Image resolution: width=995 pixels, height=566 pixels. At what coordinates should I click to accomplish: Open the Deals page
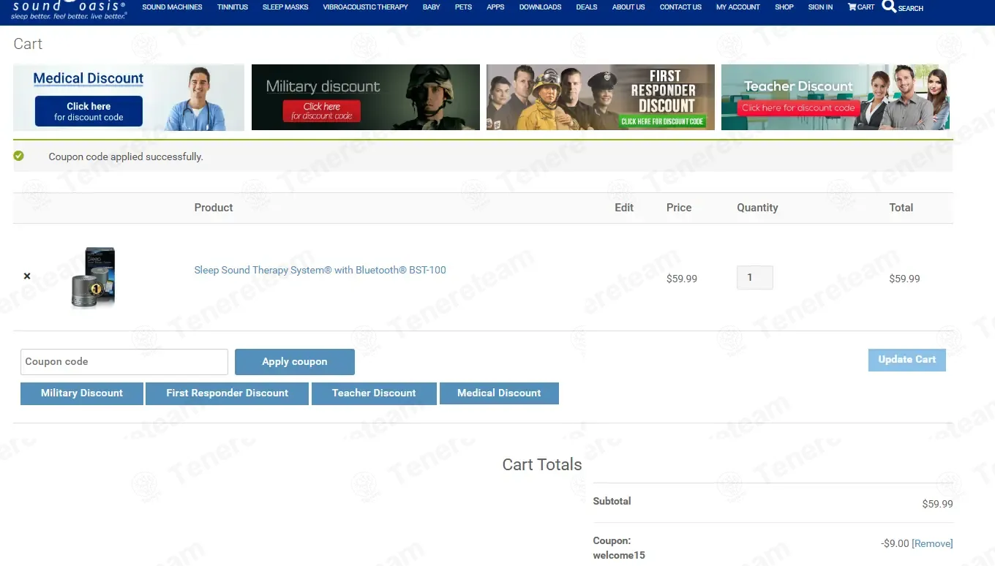[587, 7]
